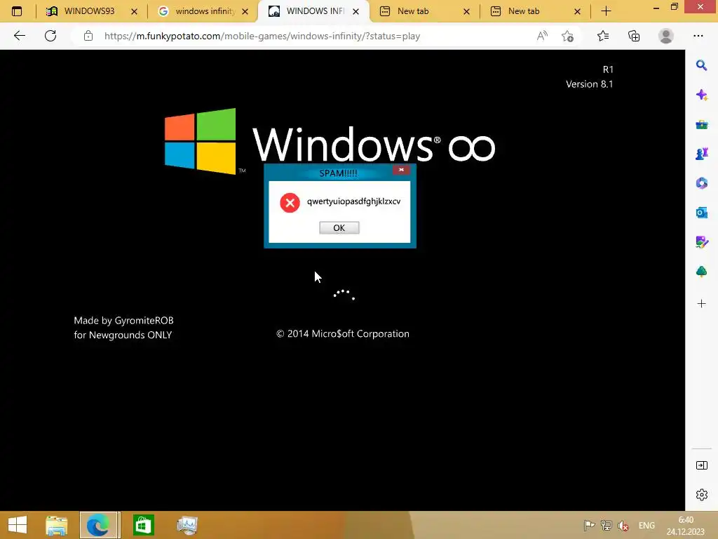Open network status tray icon

(607, 526)
